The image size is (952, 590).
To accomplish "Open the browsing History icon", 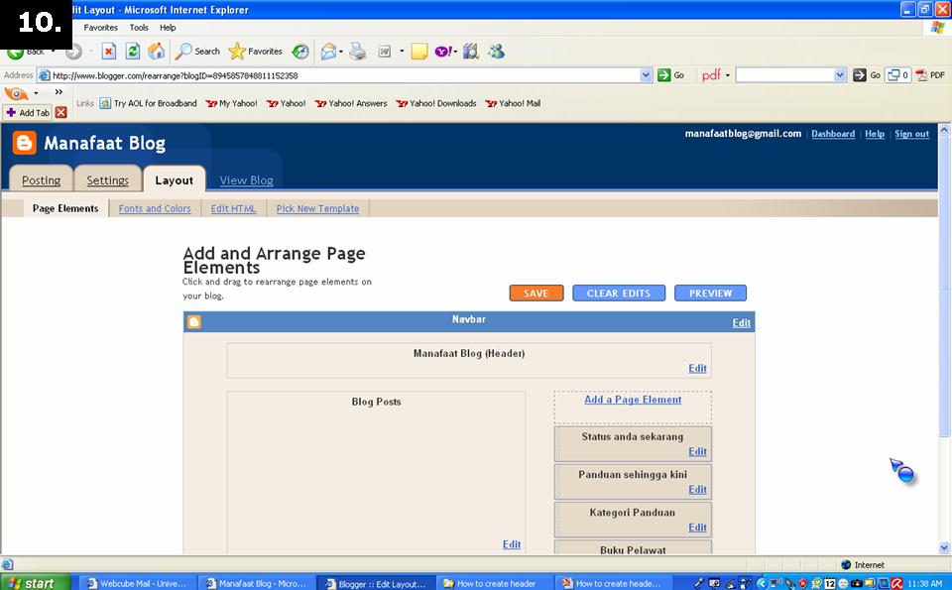I will tap(300, 52).
